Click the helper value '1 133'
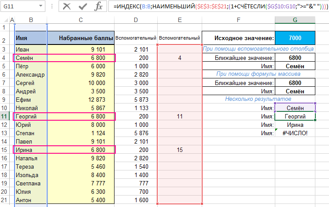The image size is (329, 207). (x=136, y=108)
